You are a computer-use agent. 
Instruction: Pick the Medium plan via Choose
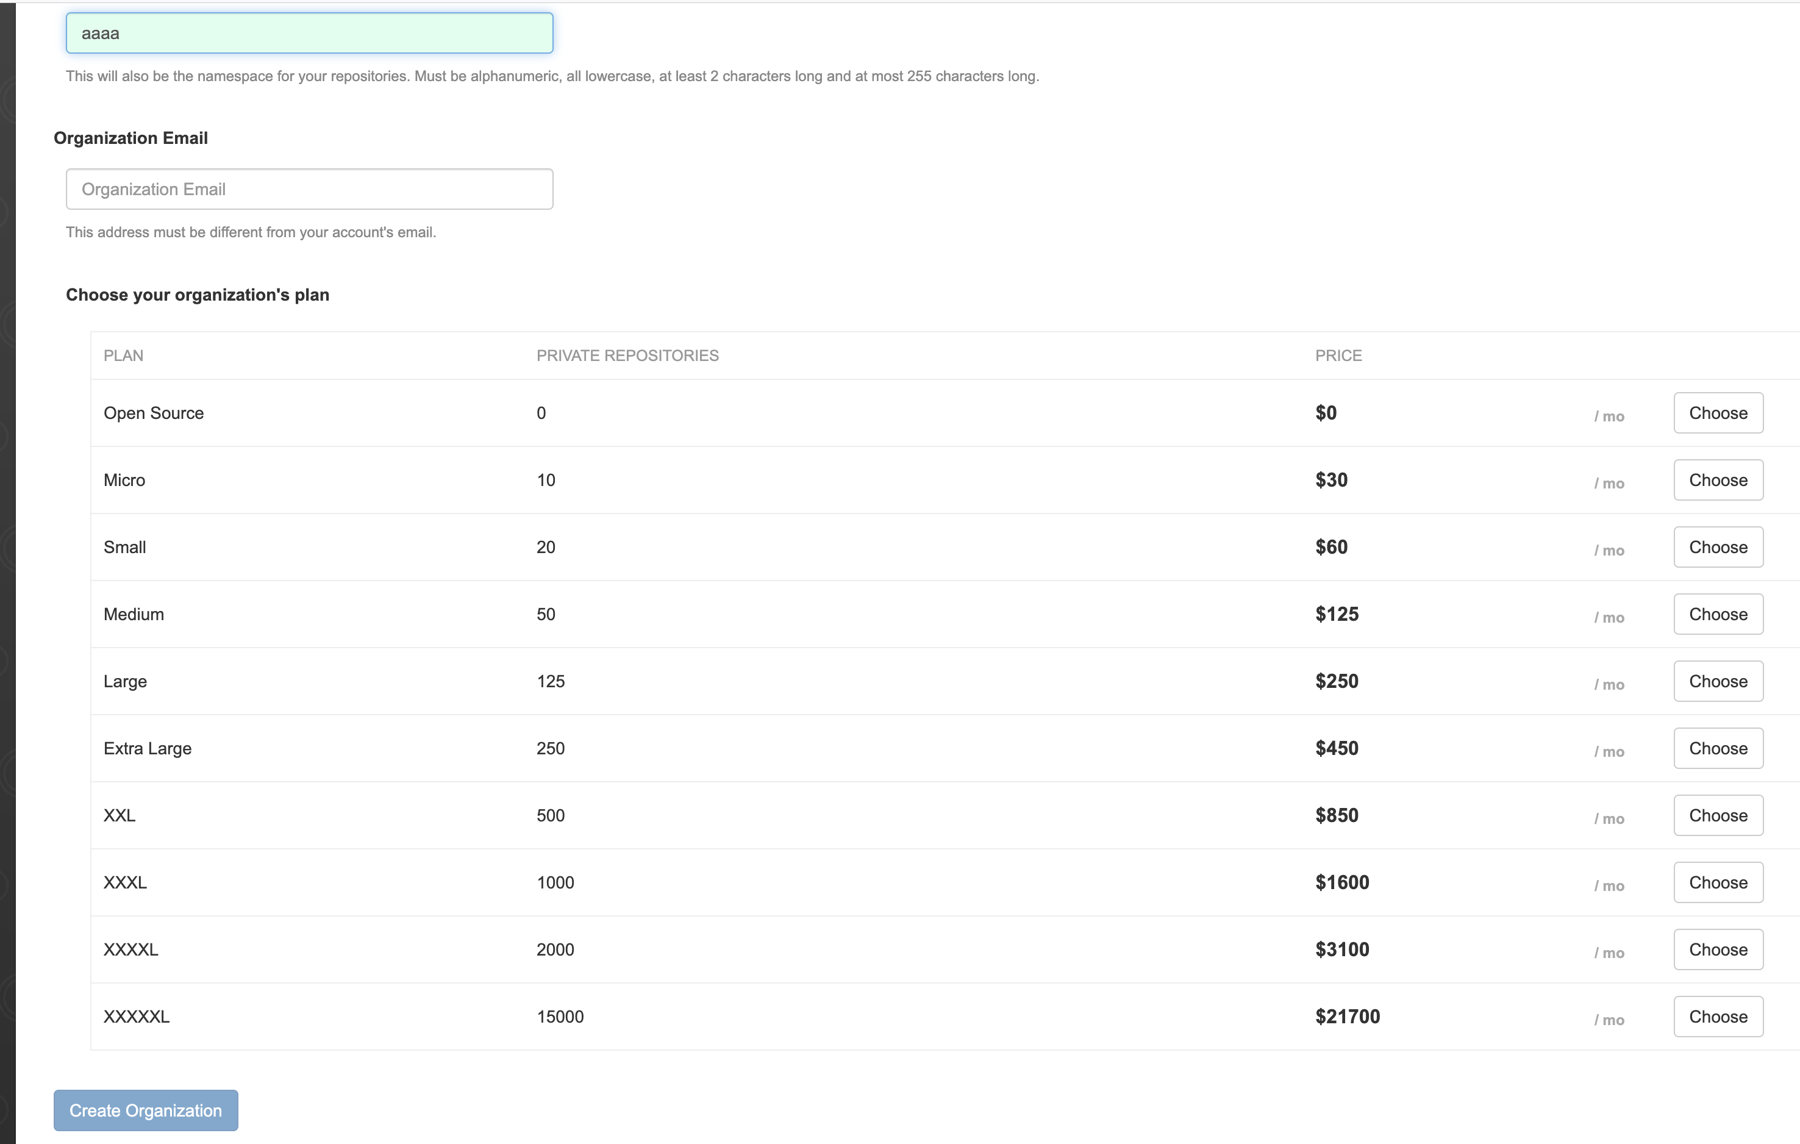click(1718, 614)
